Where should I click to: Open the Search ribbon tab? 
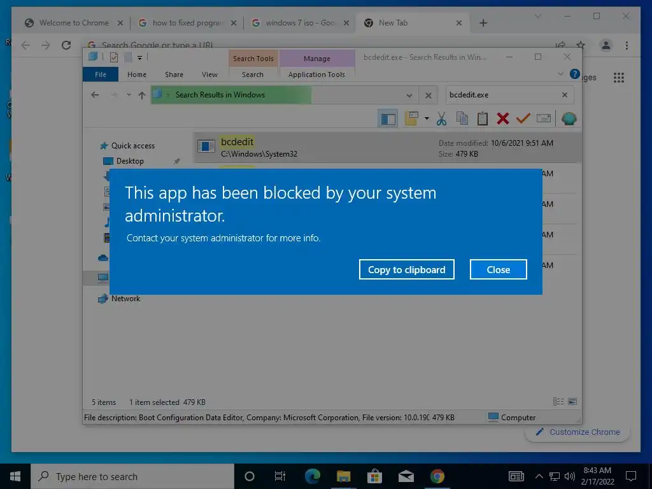[253, 74]
